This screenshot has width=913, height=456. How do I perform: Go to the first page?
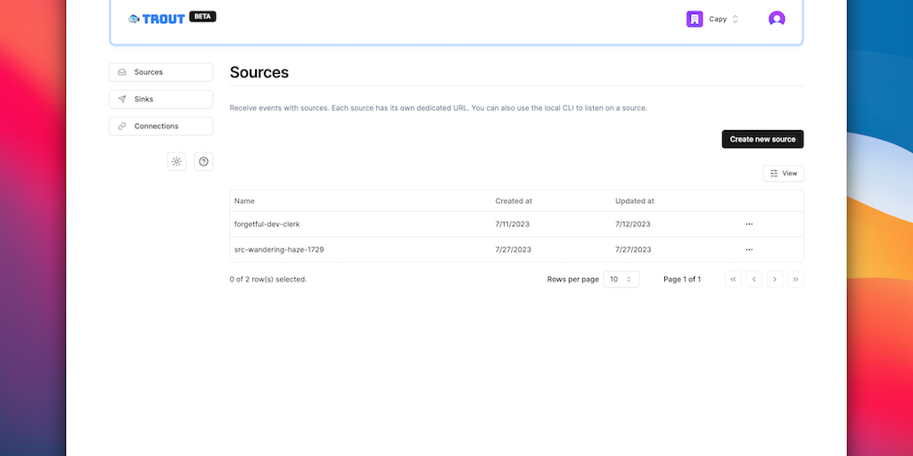[734, 280]
